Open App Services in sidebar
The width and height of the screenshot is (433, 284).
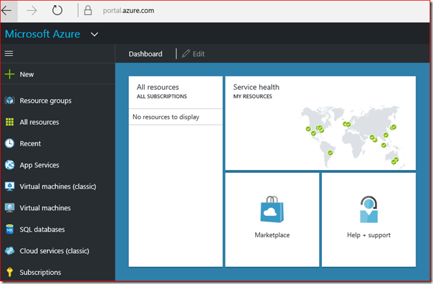pos(39,165)
